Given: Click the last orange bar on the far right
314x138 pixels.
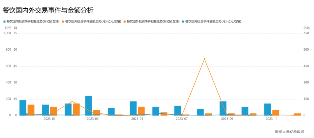Looking at the screenshot, I should click(297, 114).
